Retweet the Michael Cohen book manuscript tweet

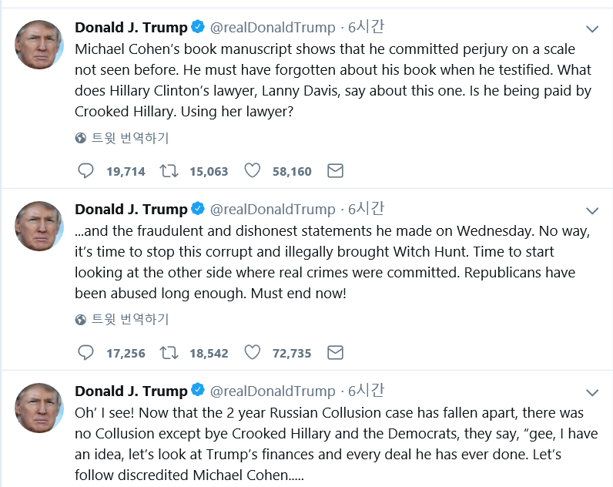(168, 171)
